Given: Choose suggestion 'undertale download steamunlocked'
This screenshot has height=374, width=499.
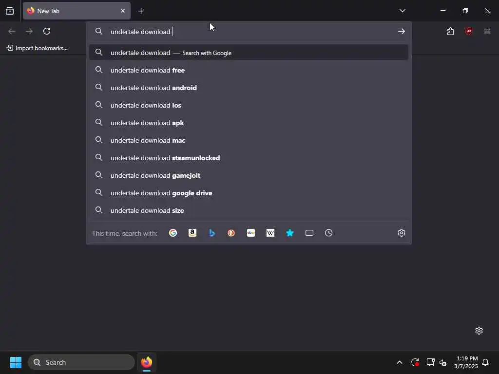Looking at the screenshot, I should tap(249, 157).
